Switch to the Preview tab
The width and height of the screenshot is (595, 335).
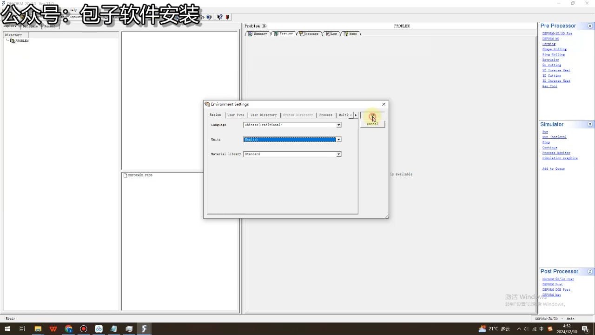coord(284,33)
